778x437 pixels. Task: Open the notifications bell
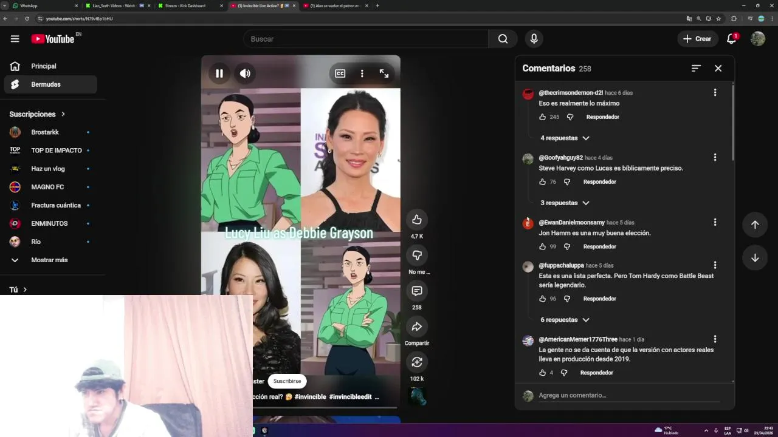[732, 39]
